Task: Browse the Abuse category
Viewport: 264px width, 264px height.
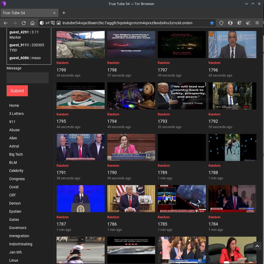Action: 14,130
